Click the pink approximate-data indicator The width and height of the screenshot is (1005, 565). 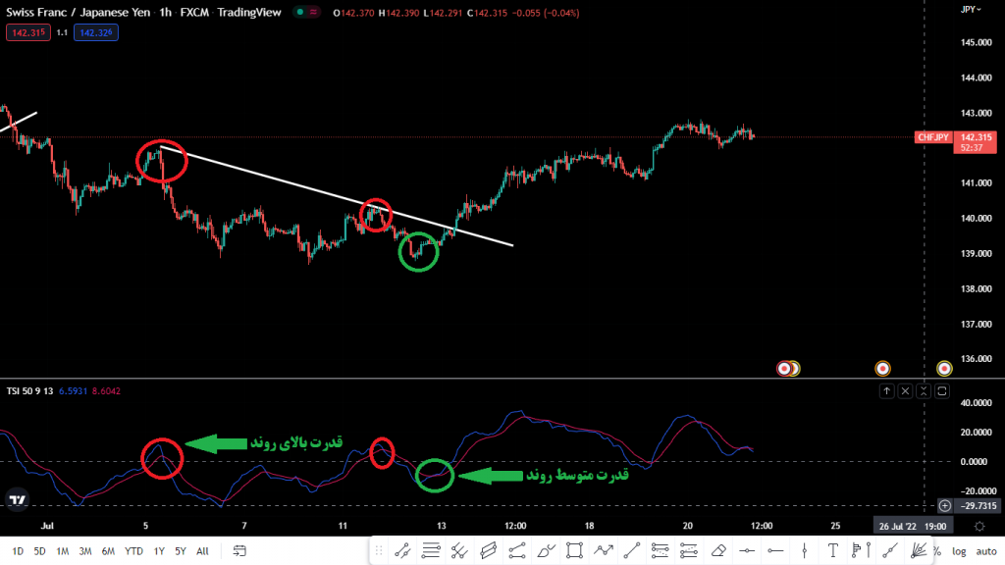[x=313, y=12]
